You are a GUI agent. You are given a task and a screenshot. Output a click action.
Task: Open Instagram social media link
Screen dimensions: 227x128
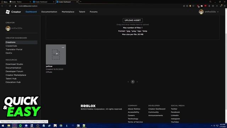tap(175, 119)
